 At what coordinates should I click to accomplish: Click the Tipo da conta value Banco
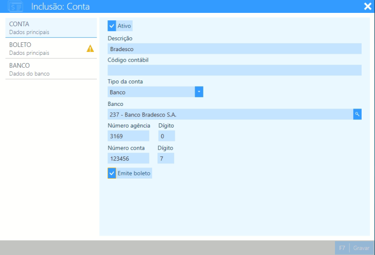point(151,92)
